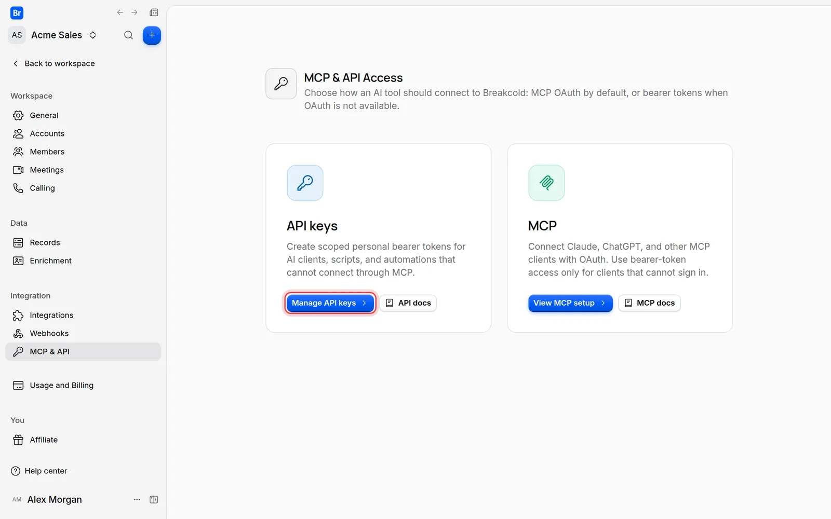Open Calling settings
Viewport: 831px width, 519px height.
coord(83,188)
